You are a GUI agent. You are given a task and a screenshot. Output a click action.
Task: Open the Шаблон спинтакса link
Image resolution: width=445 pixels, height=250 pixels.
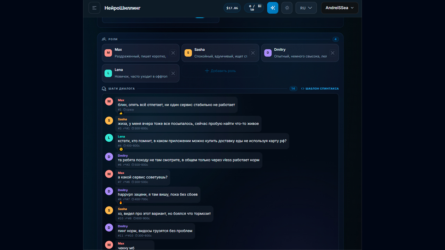click(320, 89)
